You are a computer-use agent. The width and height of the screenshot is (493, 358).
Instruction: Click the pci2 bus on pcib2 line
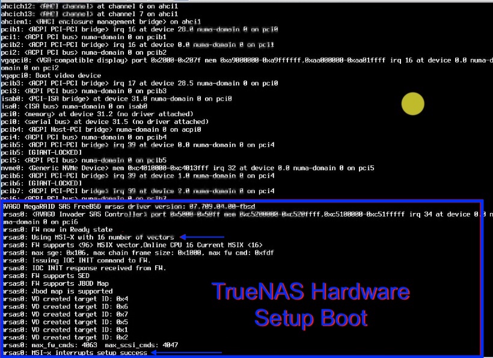84,52
